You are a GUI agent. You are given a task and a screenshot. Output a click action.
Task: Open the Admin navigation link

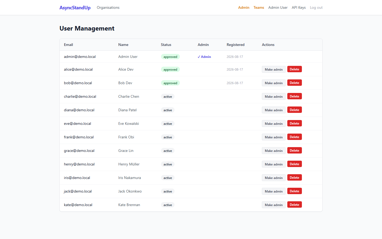click(x=244, y=8)
